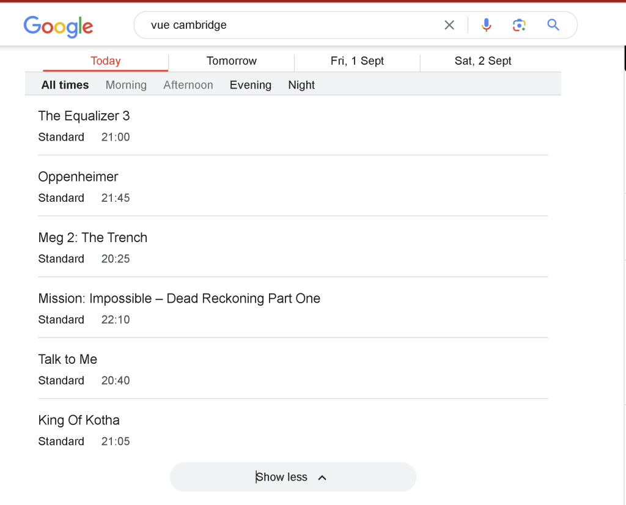This screenshot has height=505, width=626.
Task: Select the Today showtimes tab
Action: pos(105,61)
